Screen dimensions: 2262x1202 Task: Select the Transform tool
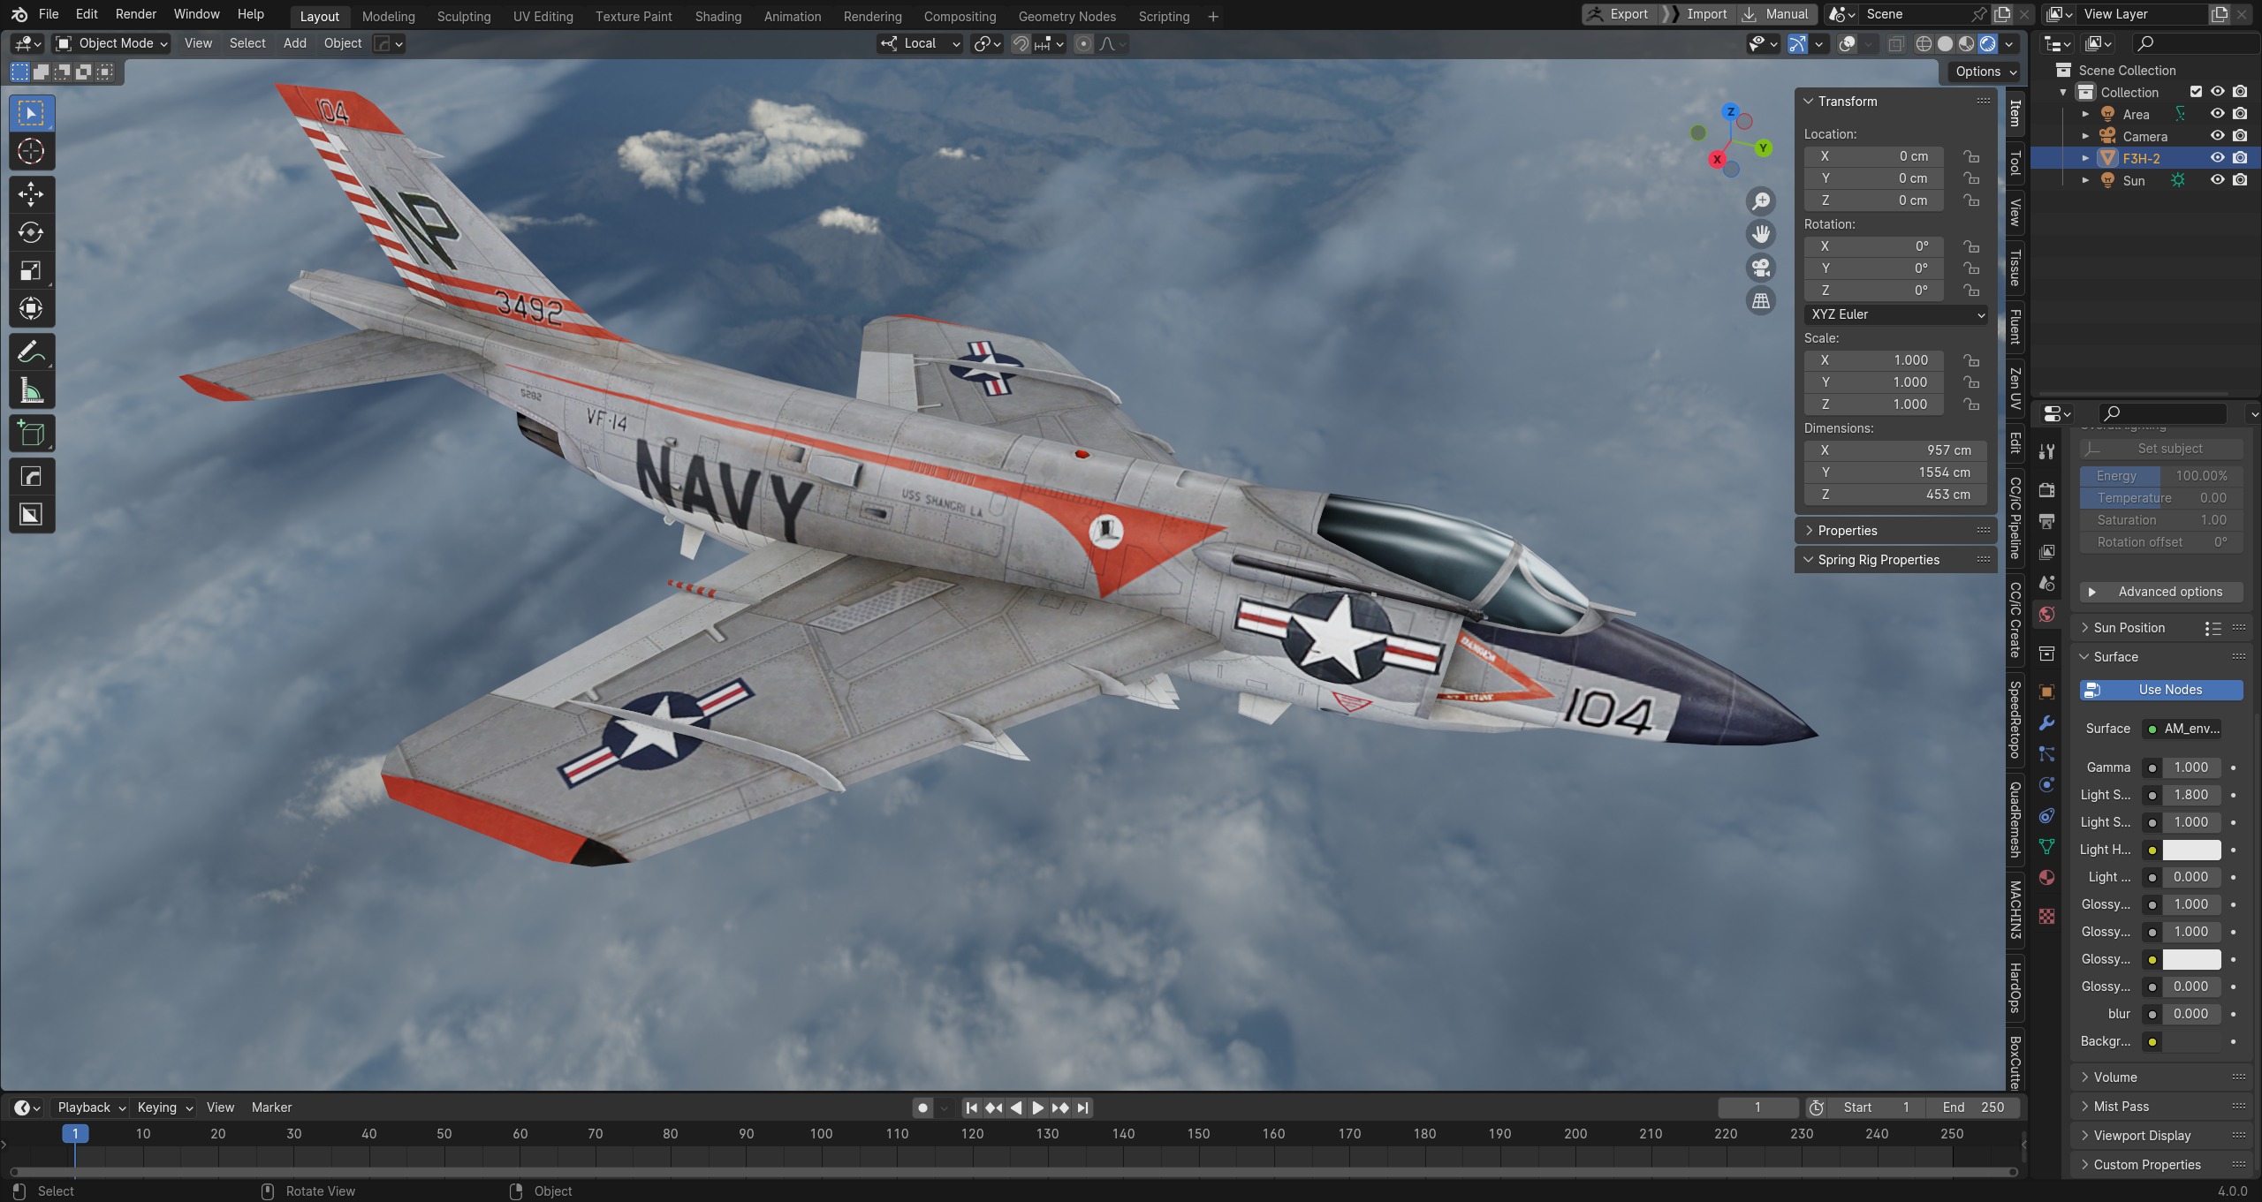point(31,308)
